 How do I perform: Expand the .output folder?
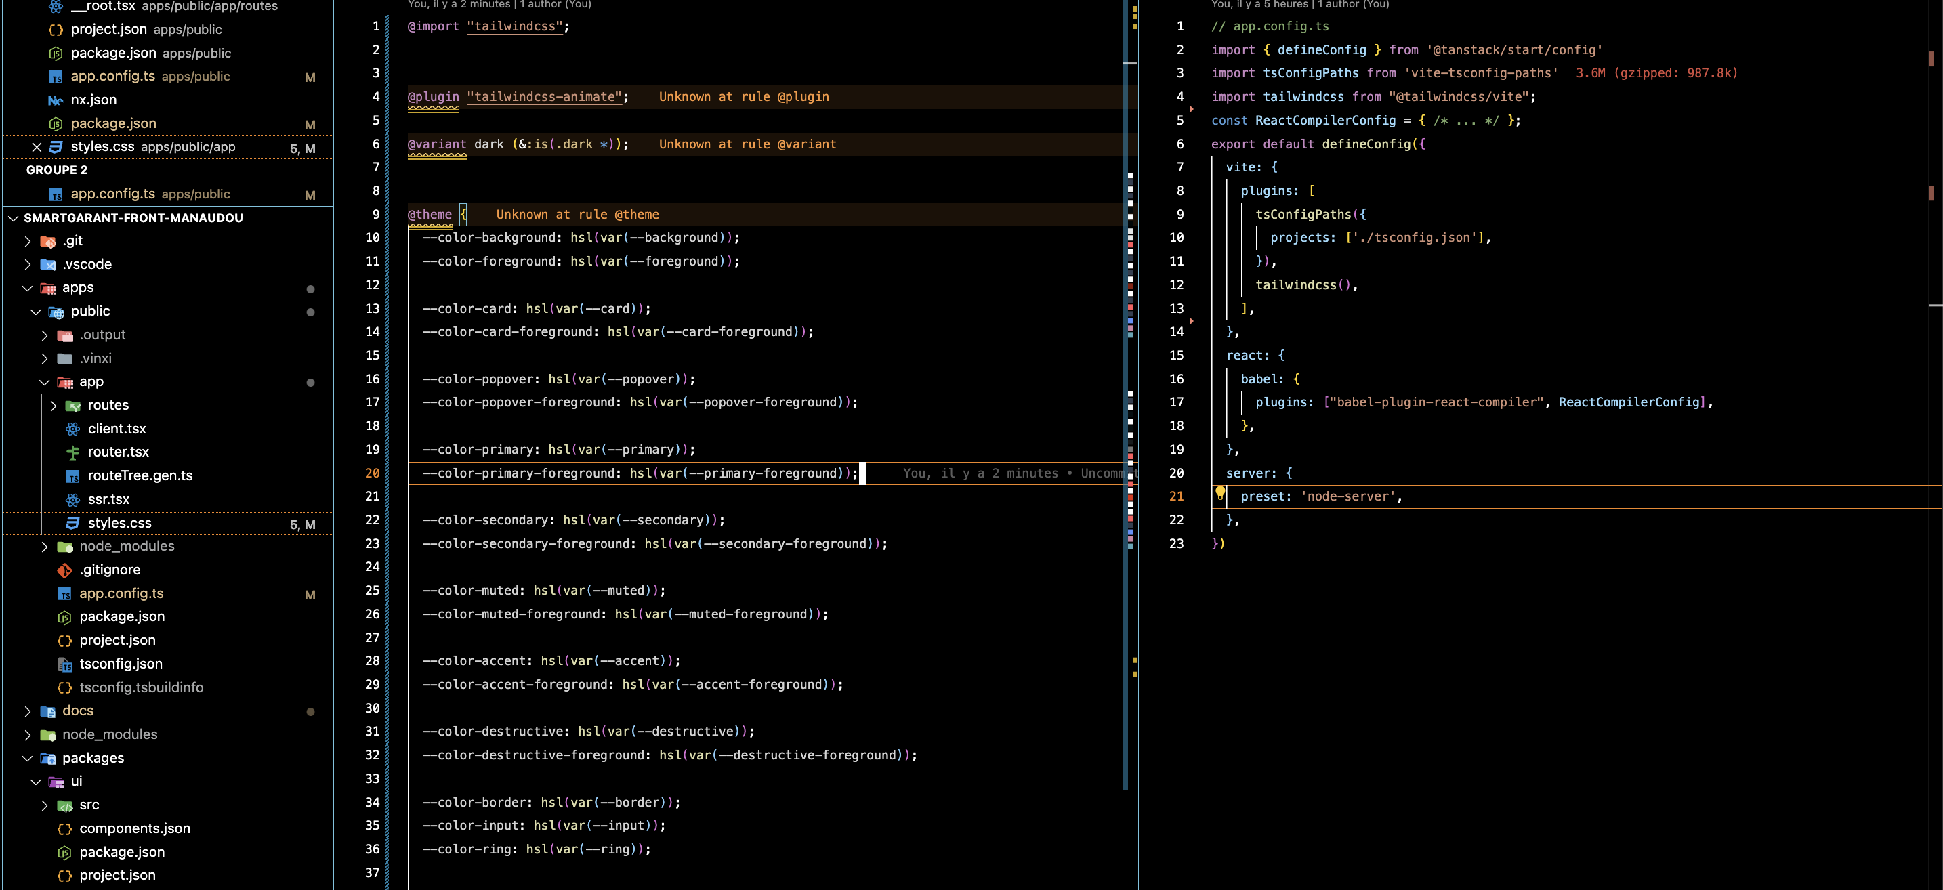pyautogui.click(x=45, y=335)
